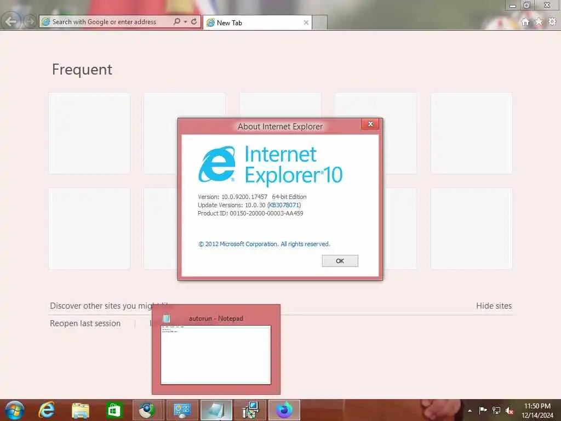
Task: Switch to Firefox taskbar icon
Action: (284, 410)
